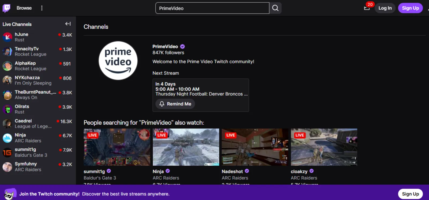Open Ninja's avatar in Live Channels list

point(7,138)
